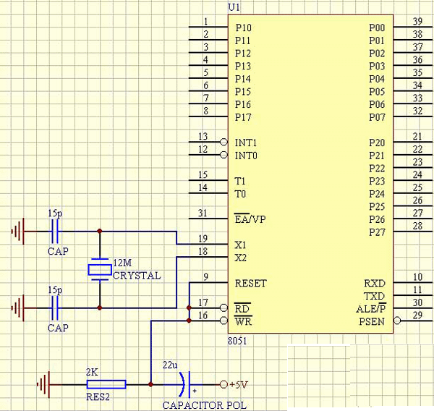Click pin number 19 above the X1 wire
The image size is (434, 411).
click(x=203, y=238)
